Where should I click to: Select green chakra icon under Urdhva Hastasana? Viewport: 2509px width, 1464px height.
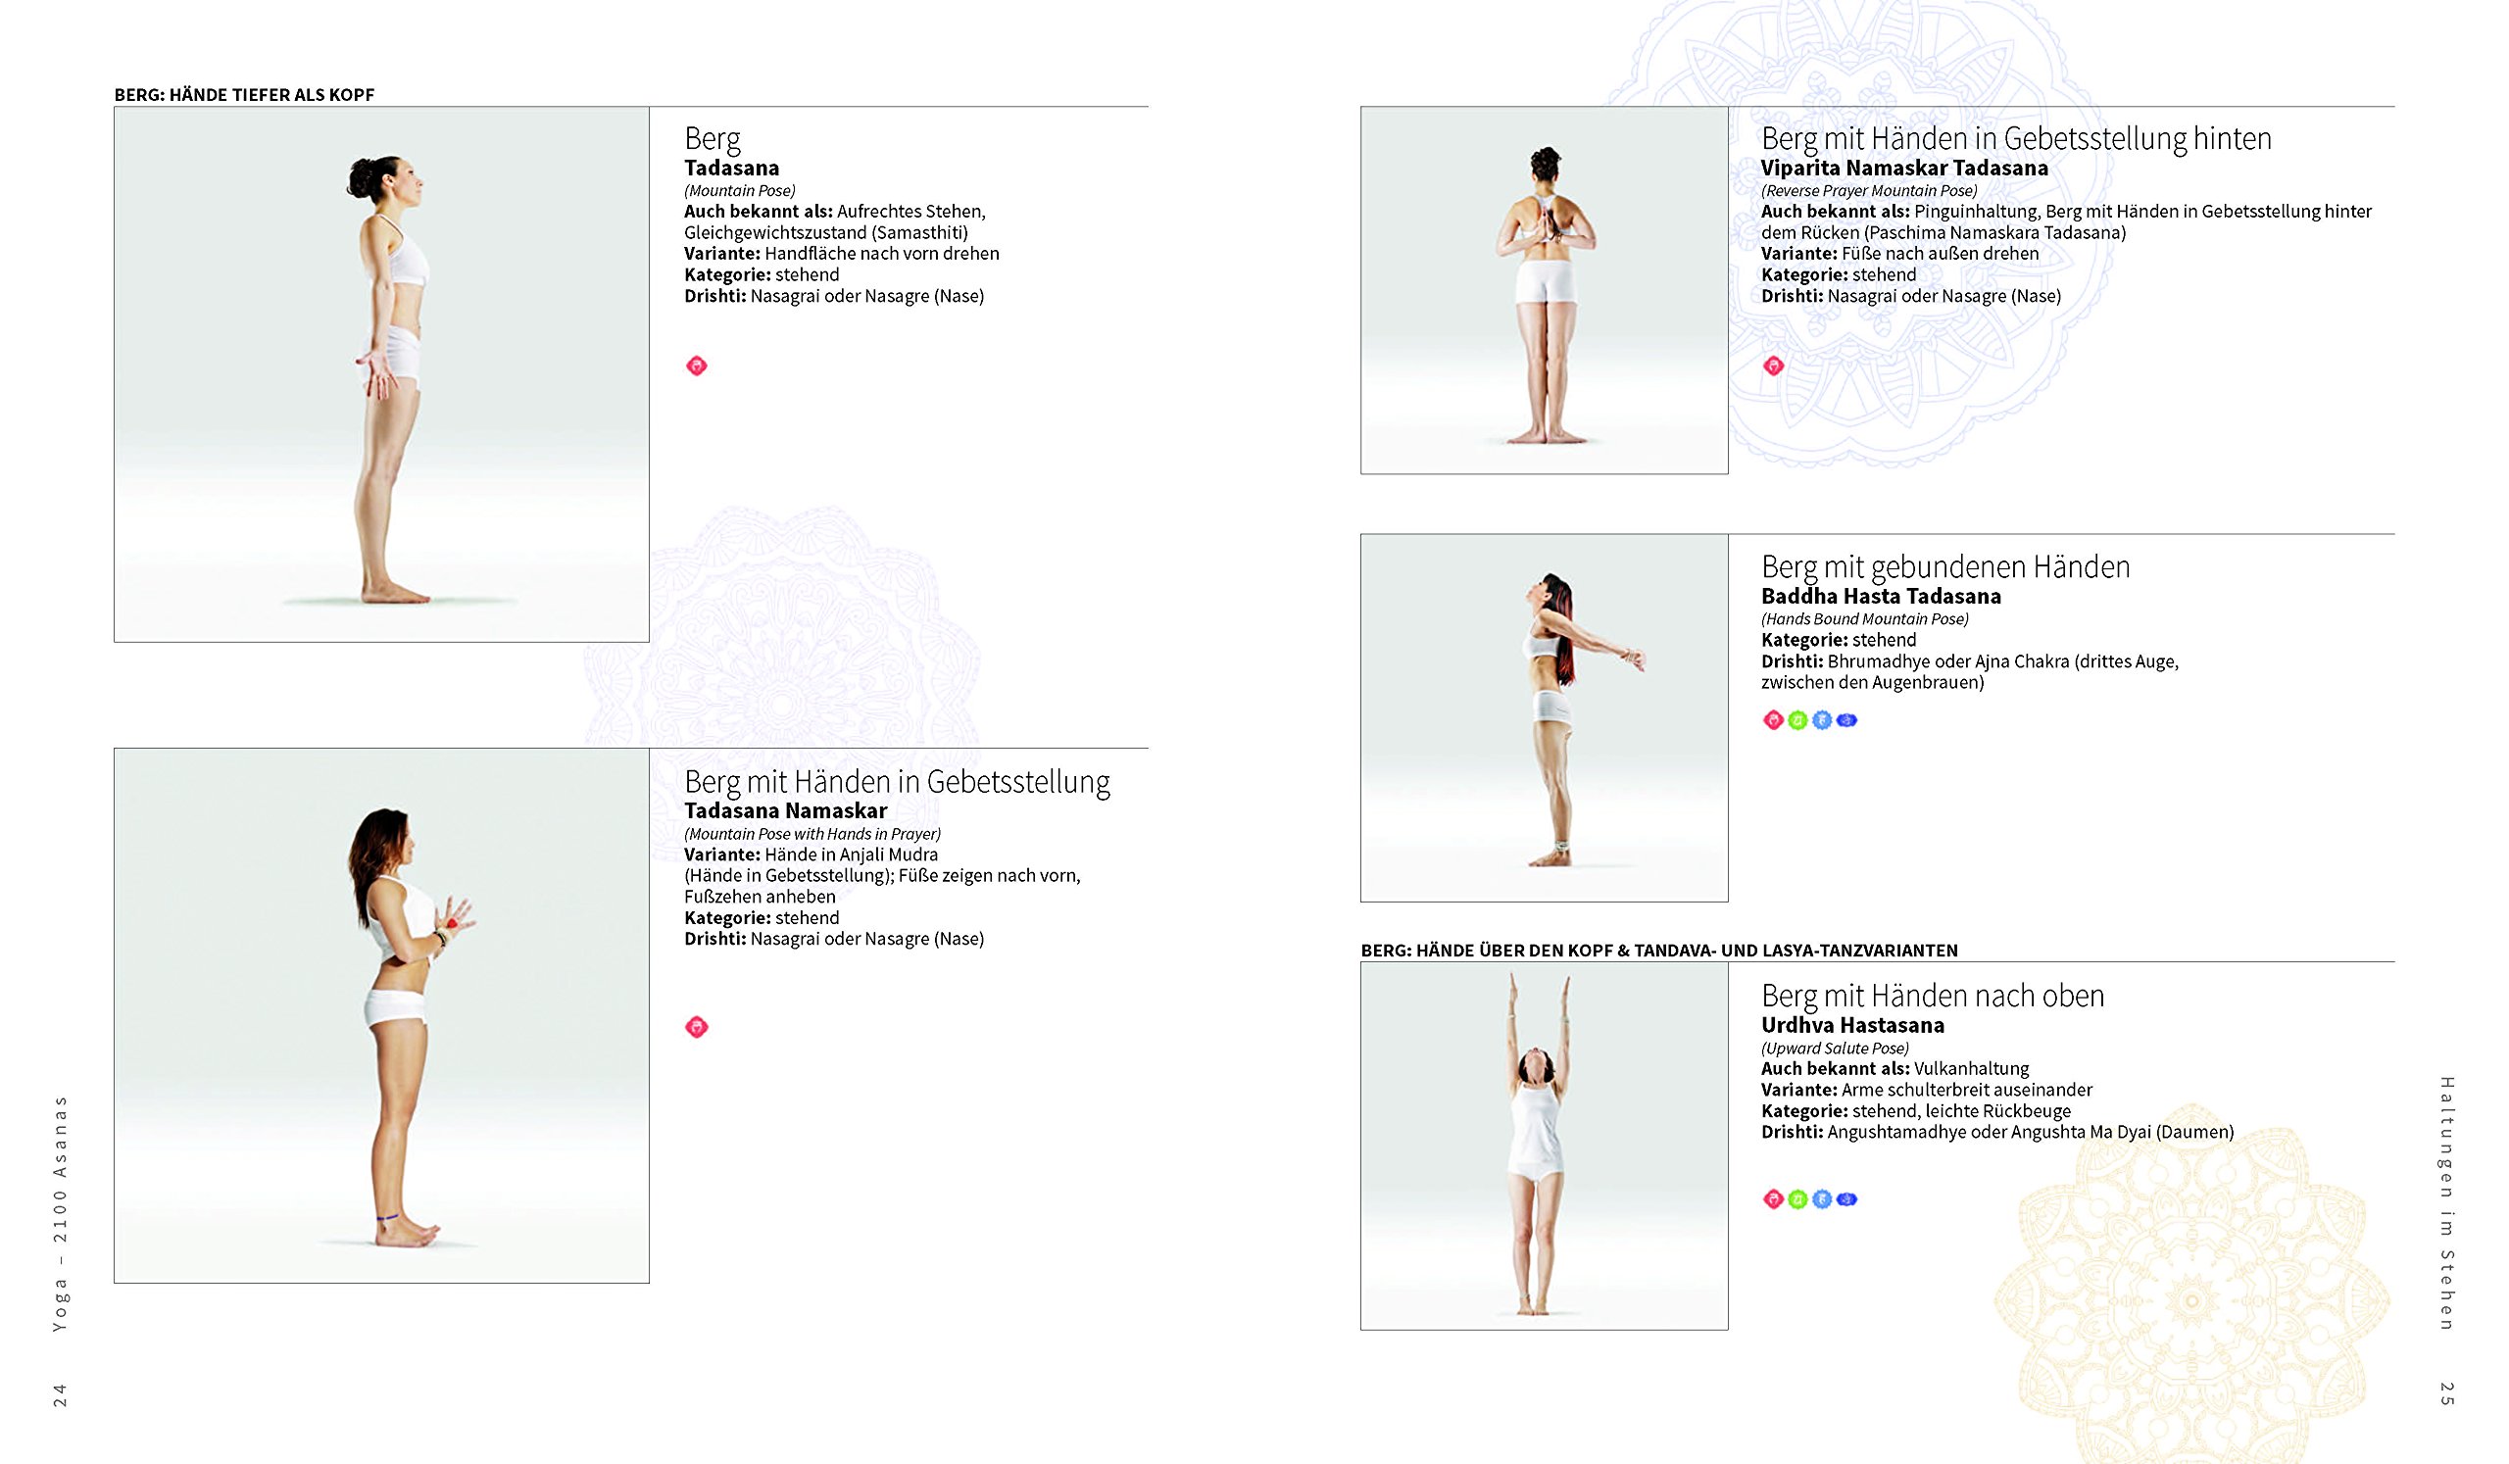point(1797,1199)
